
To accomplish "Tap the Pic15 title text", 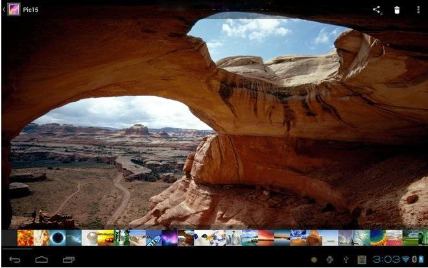I will [30, 10].
